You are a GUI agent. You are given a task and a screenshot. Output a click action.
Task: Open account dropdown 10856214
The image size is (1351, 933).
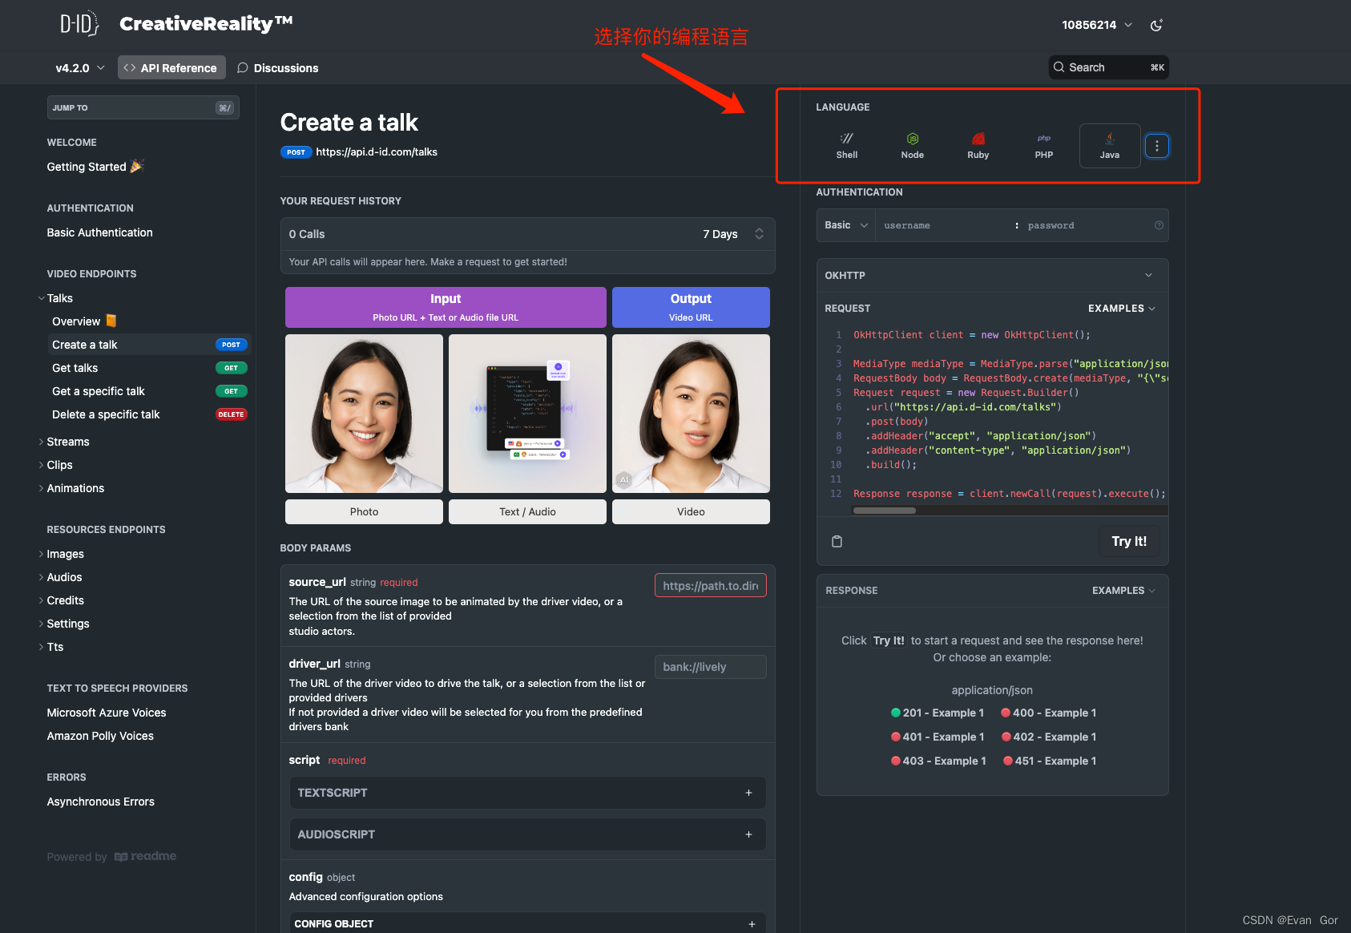(x=1097, y=25)
